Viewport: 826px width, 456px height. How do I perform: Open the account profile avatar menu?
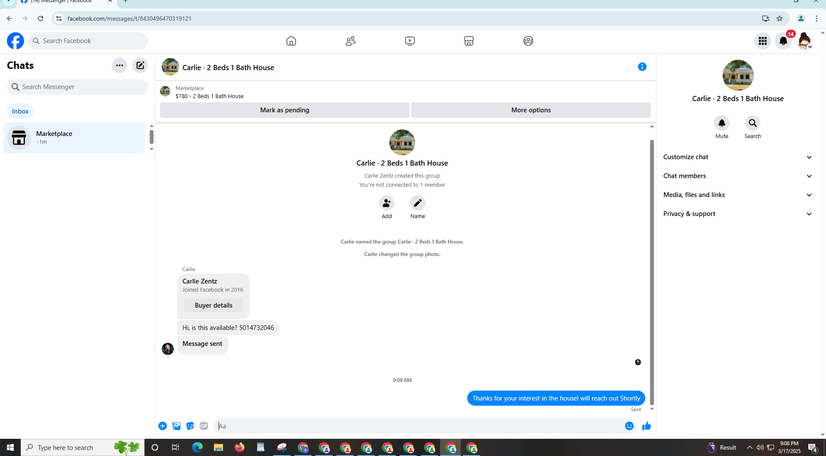point(804,41)
